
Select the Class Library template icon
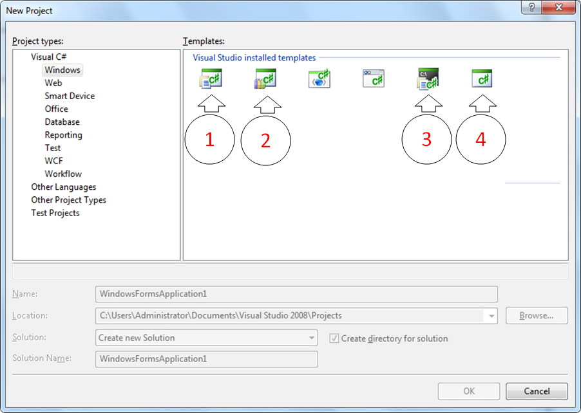(x=265, y=78)
